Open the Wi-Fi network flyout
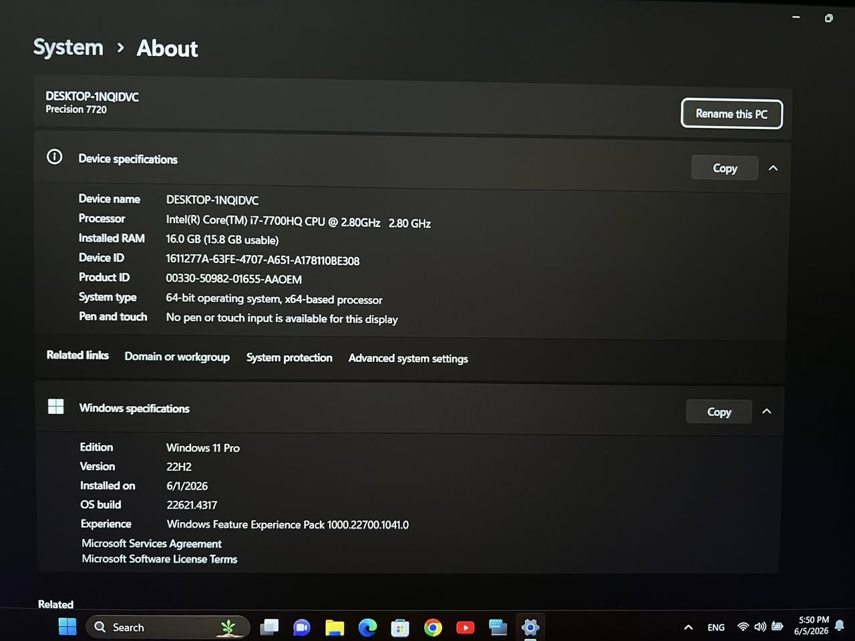 coord(743,627)
